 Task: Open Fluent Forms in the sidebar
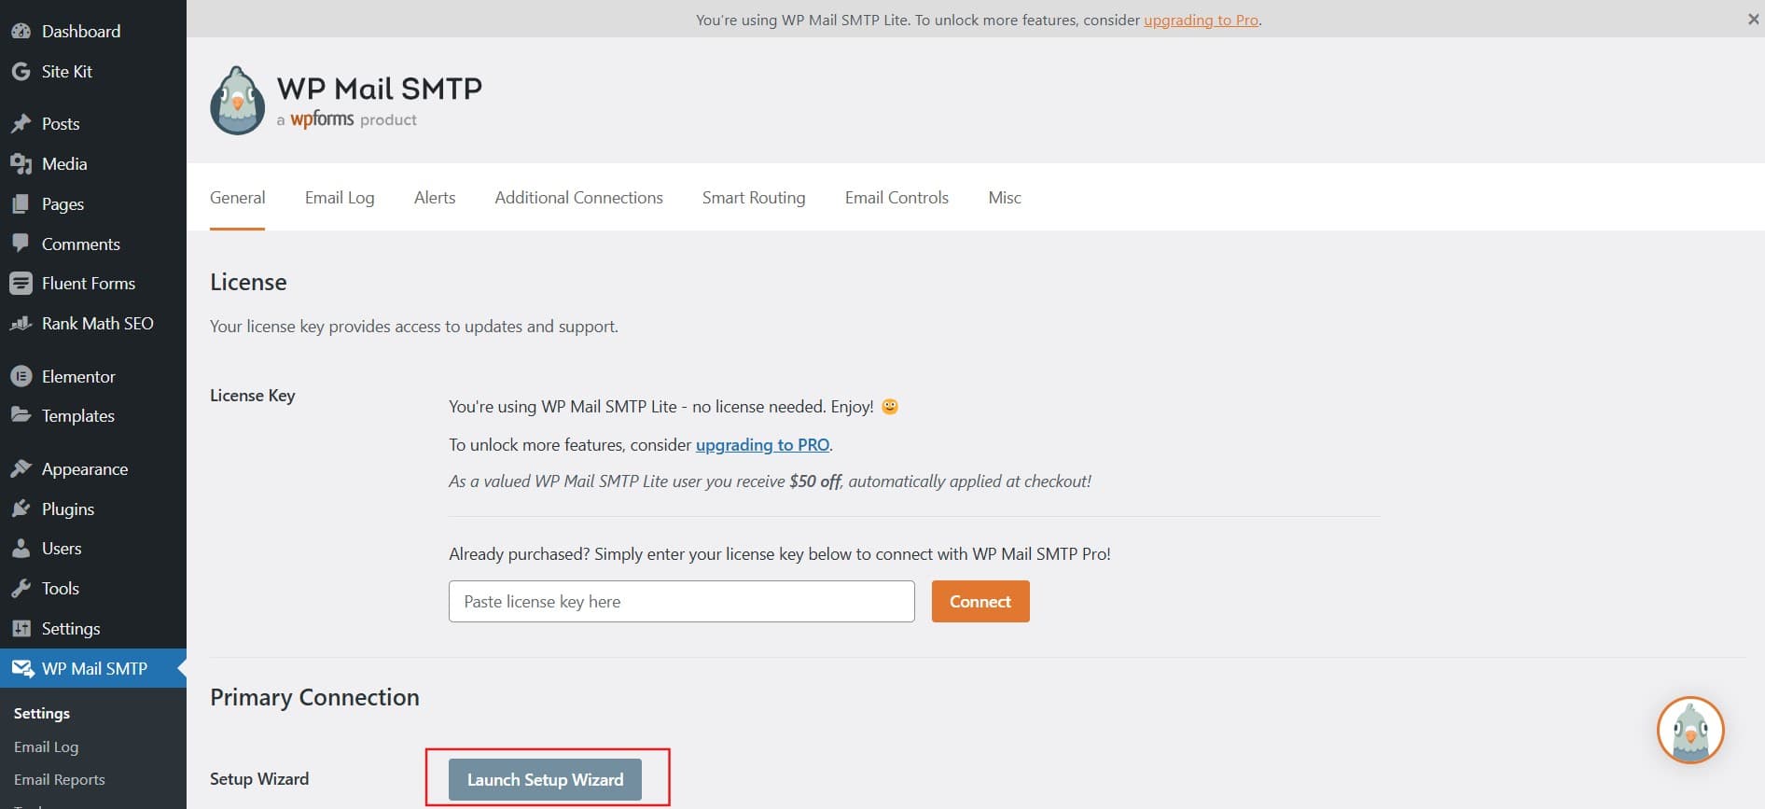click(x=93, y=283)
